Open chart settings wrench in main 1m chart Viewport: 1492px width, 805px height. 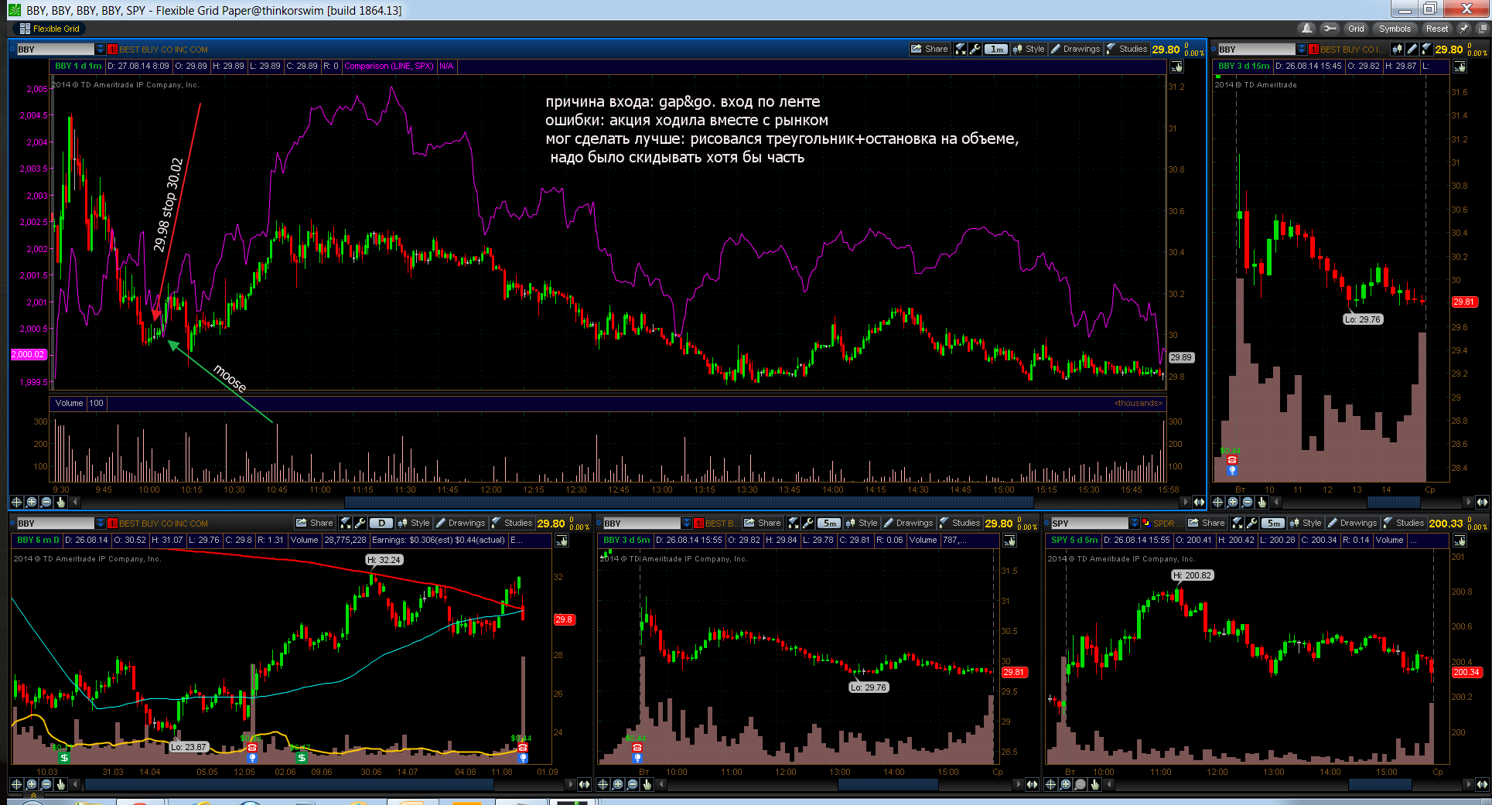pos(975,49)
